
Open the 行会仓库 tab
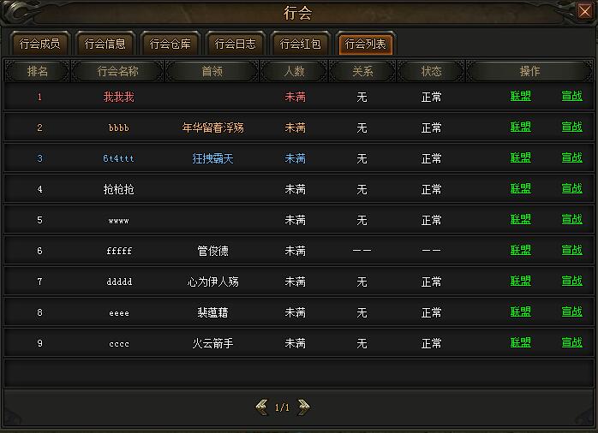click(170, 44)
